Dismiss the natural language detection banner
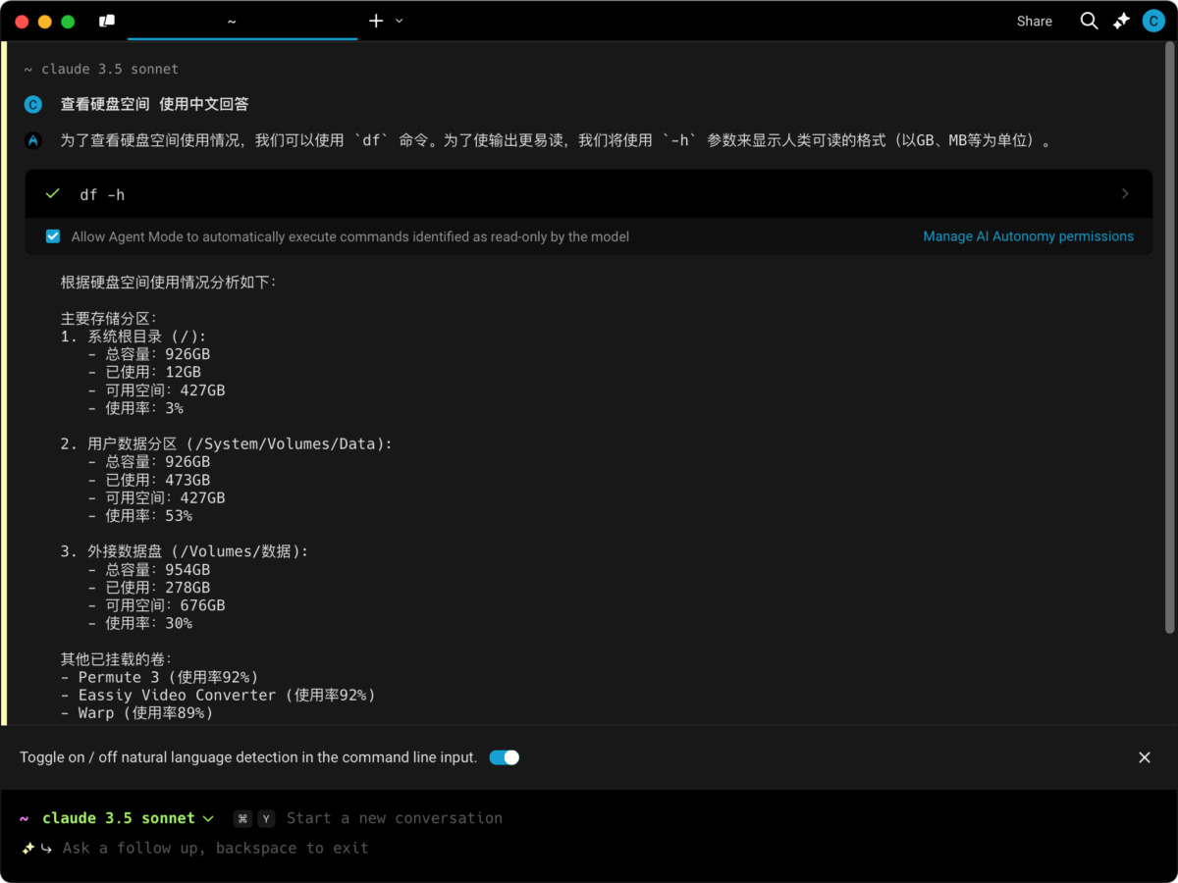The width and height of the screenshot is (1178, 883). pyautogui.click(x=1144, y=757)
